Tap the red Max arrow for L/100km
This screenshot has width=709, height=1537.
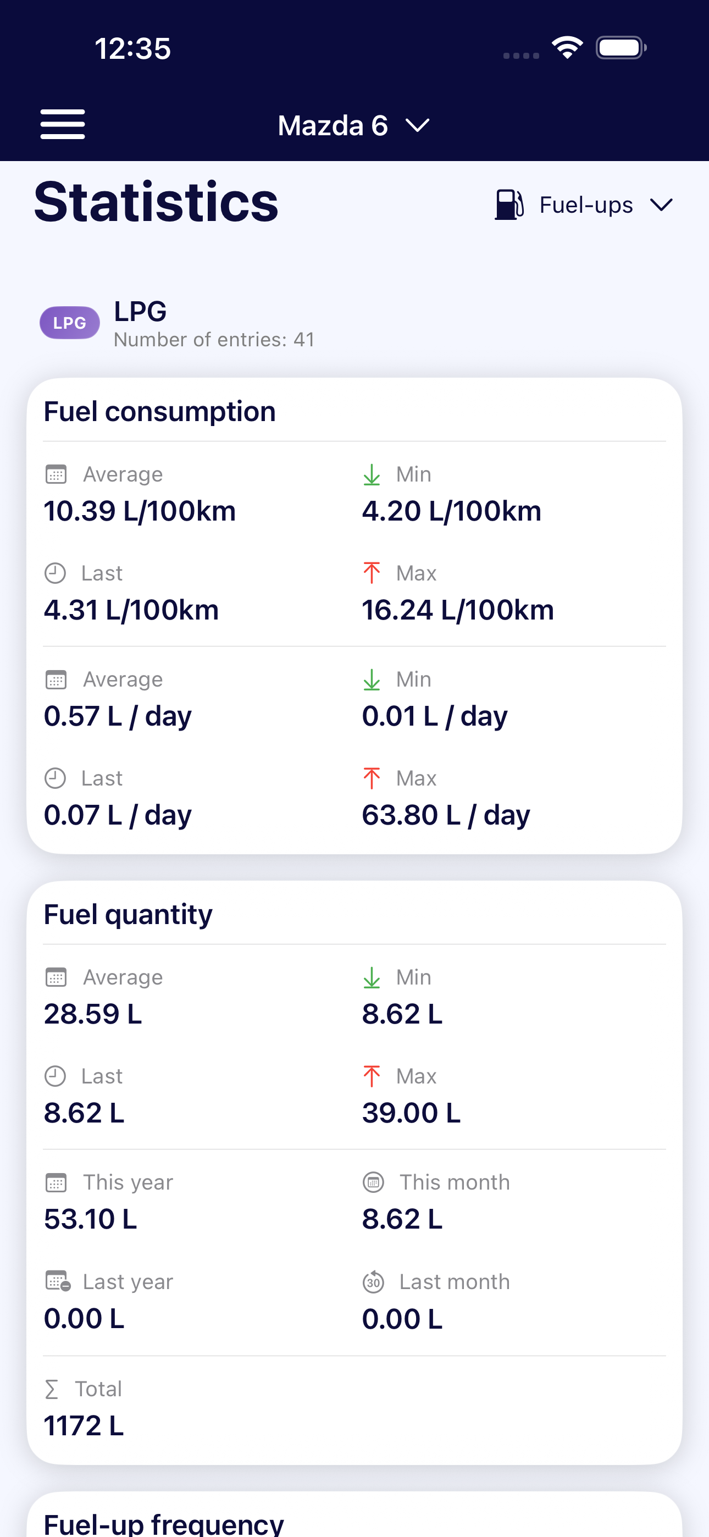(x=372, y=573)
